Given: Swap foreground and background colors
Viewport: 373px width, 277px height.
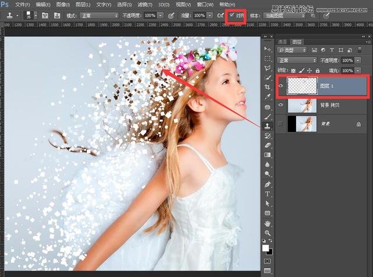Looking at the screenshot, I should (270, 241).
